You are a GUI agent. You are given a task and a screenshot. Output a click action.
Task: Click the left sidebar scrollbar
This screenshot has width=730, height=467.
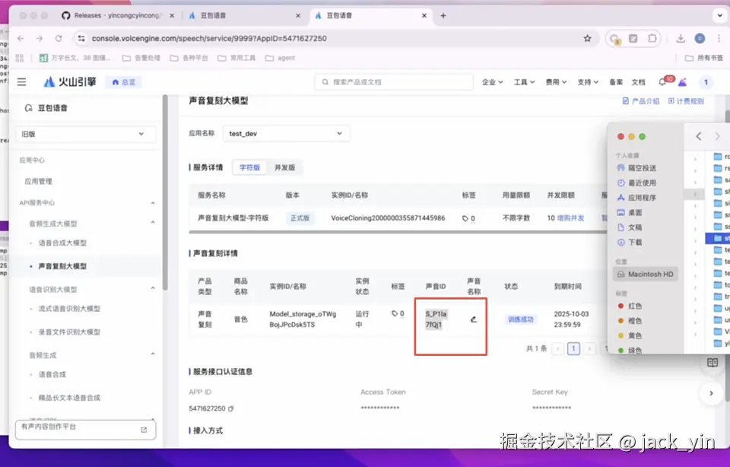click(x=165, y=192)
